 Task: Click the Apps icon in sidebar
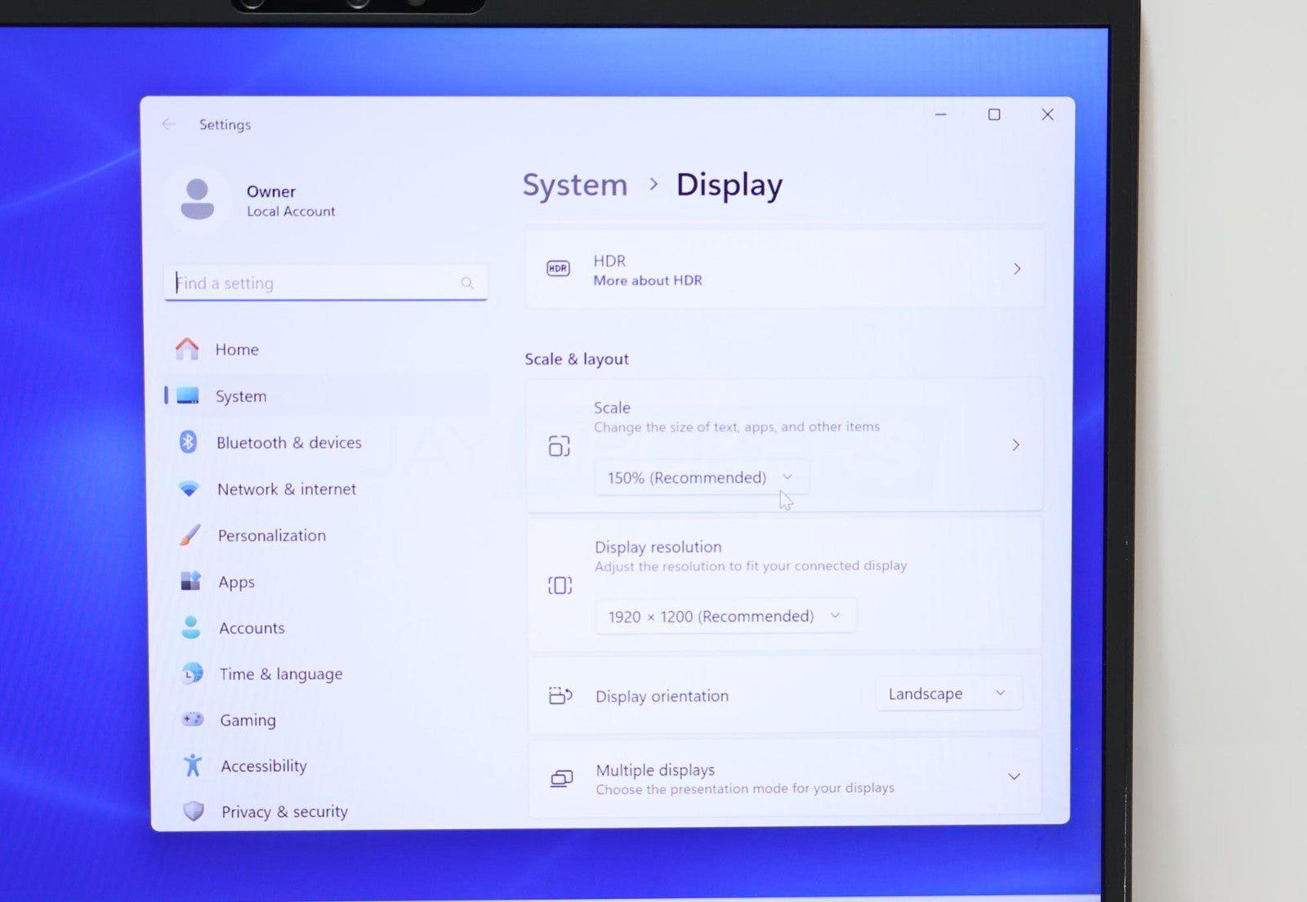pyautogui.click(x=190, y=581)
